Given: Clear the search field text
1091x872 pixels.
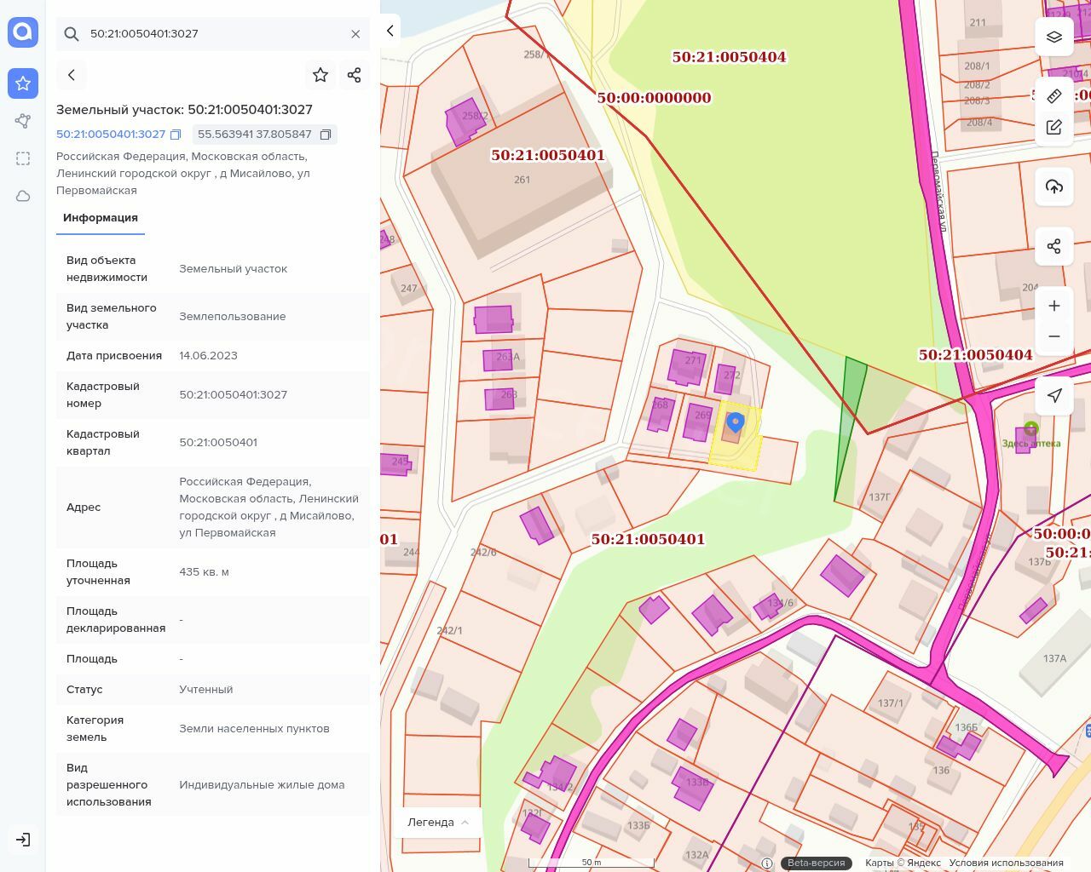Looking at the screenshot, I should 355,34.
